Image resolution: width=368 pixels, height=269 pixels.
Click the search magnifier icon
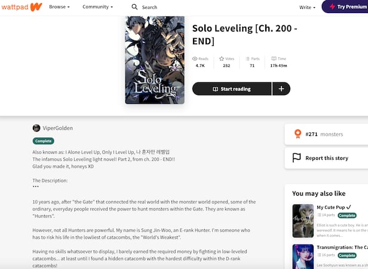(134, 7)
